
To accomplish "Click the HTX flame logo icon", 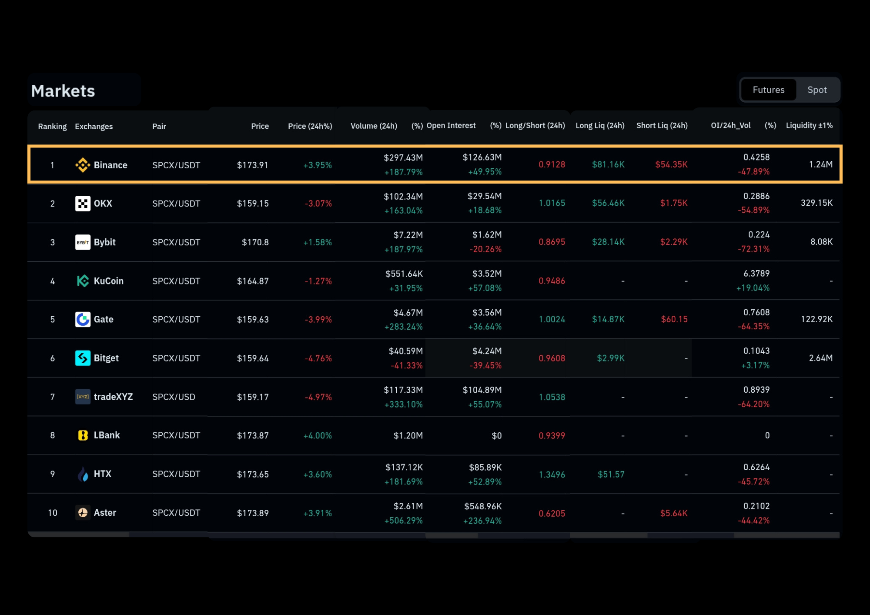I will pyautogui.click(x=83, y=474).
